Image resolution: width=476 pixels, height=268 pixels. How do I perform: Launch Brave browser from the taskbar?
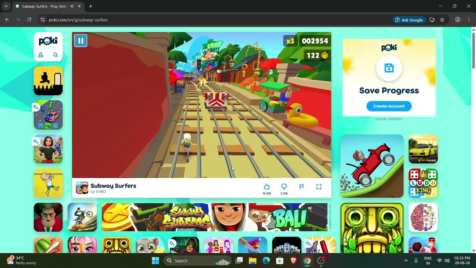tap(293, 261)
